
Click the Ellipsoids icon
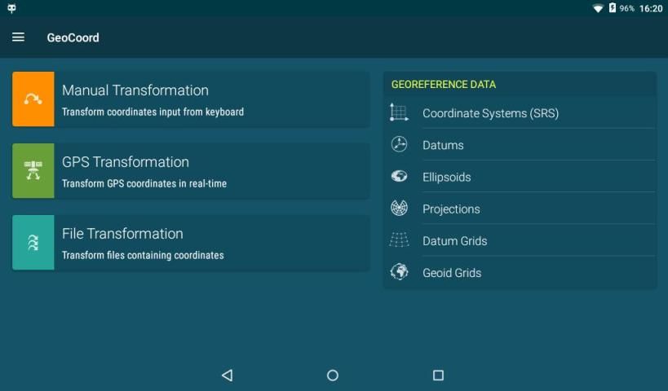[399, 176]
